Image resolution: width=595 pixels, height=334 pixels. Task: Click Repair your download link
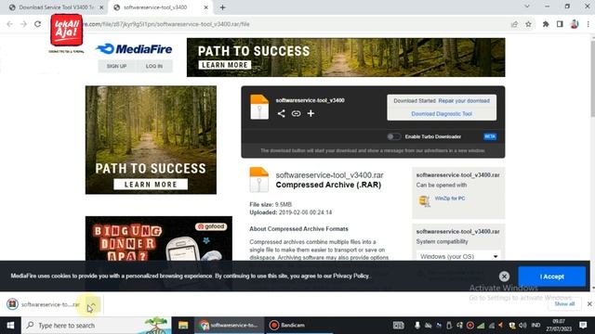click(464, 101)
